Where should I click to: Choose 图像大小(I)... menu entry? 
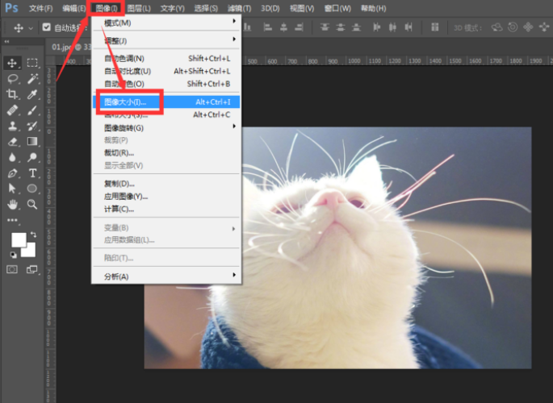[x=166, y=102]
